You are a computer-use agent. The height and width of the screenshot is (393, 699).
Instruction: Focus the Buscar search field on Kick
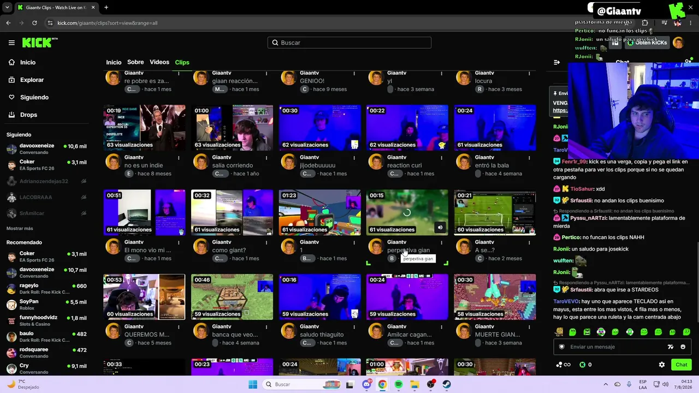[x=349, y=43]
